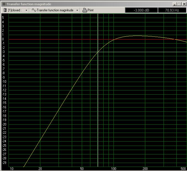Click the Print button
Viewport: 187px width, 171px height.
(88, 10)
